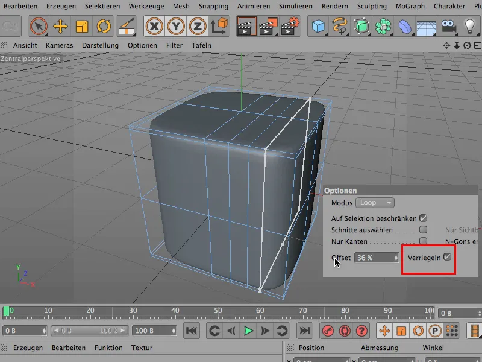Viewport: 482px width, 362px height.
Task: Add a cube primitive object
Action: (x=318, y=26)
